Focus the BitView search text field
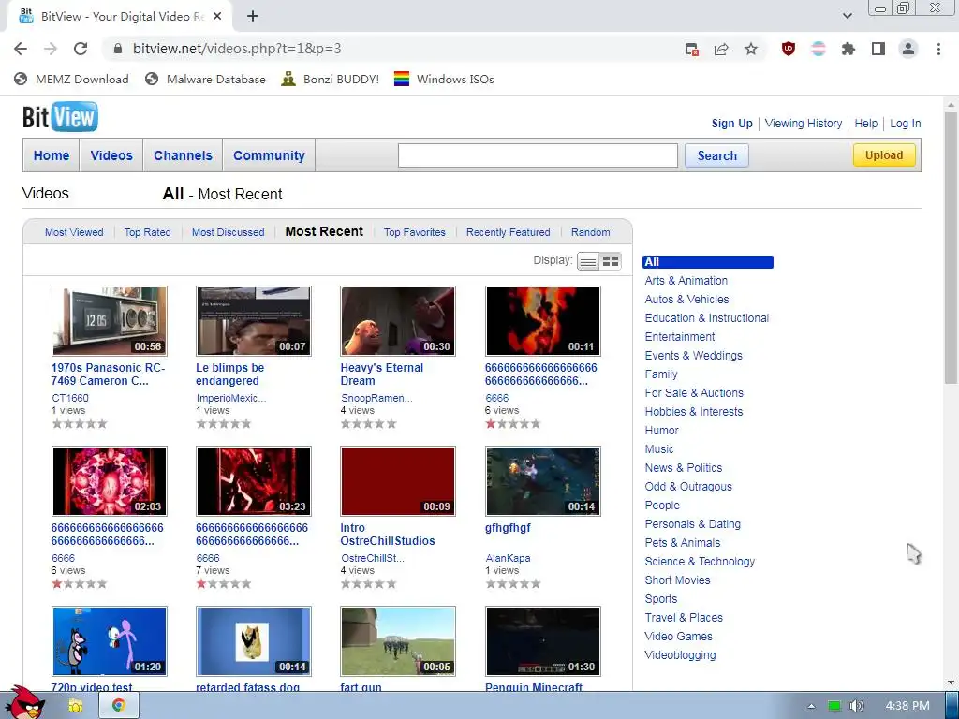The image size is (959, 719). 538,155
